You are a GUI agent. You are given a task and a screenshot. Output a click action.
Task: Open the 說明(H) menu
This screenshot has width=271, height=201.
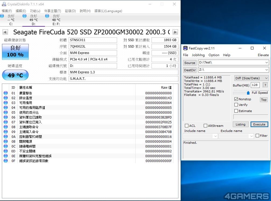[x=85, y=11]
